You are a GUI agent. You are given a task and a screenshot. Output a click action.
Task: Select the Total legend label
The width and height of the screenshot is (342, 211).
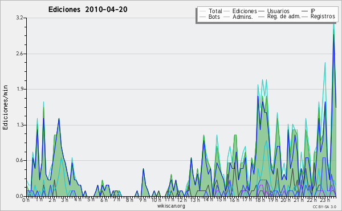[215, 11]
